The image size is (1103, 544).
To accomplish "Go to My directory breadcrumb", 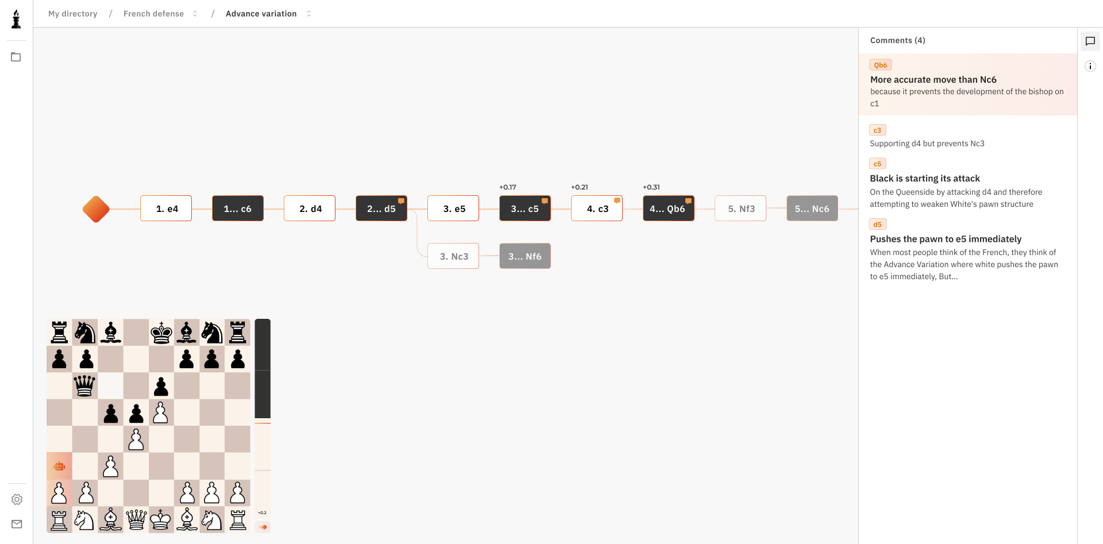I will click(73, 14).
